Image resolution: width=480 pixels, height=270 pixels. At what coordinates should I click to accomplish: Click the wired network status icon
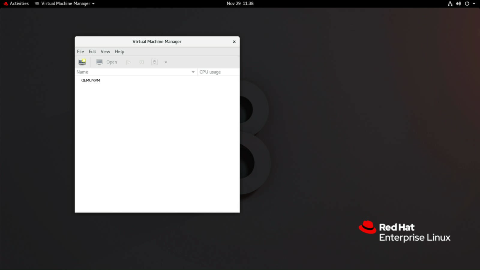(x=450, y=3)
